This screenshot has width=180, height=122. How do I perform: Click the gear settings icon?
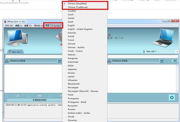tap(172, 97)
